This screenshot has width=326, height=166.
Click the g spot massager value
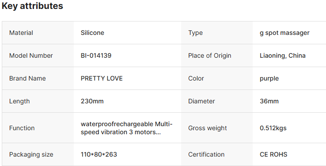point(284,33)
